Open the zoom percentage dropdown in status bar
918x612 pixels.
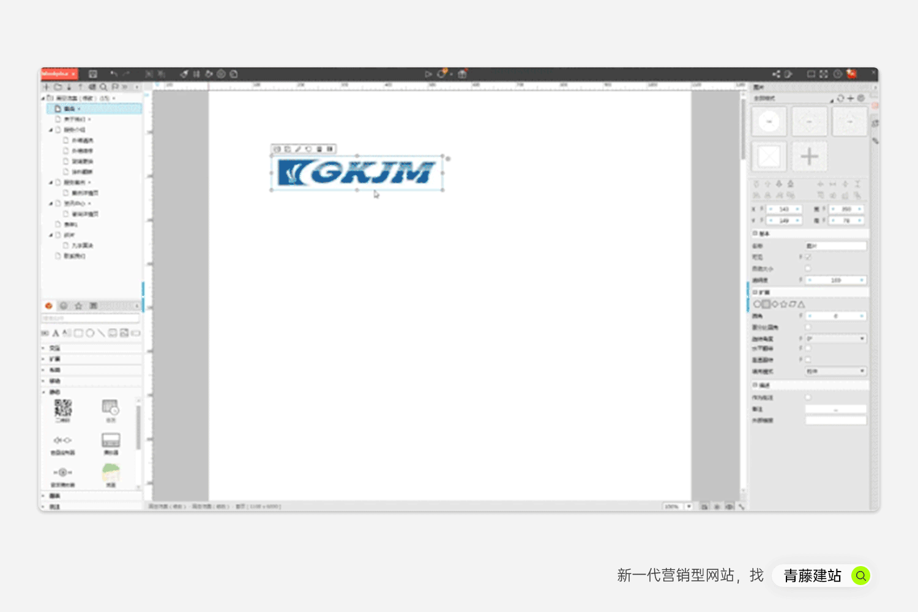coord(689,507)
